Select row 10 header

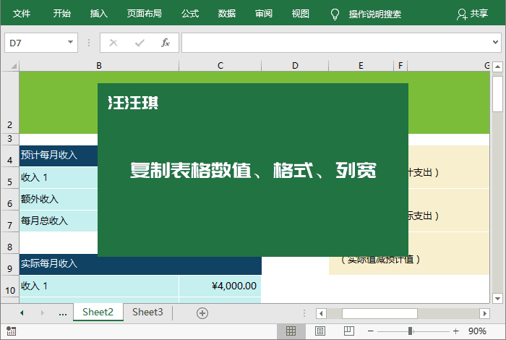tap(9, 286)
